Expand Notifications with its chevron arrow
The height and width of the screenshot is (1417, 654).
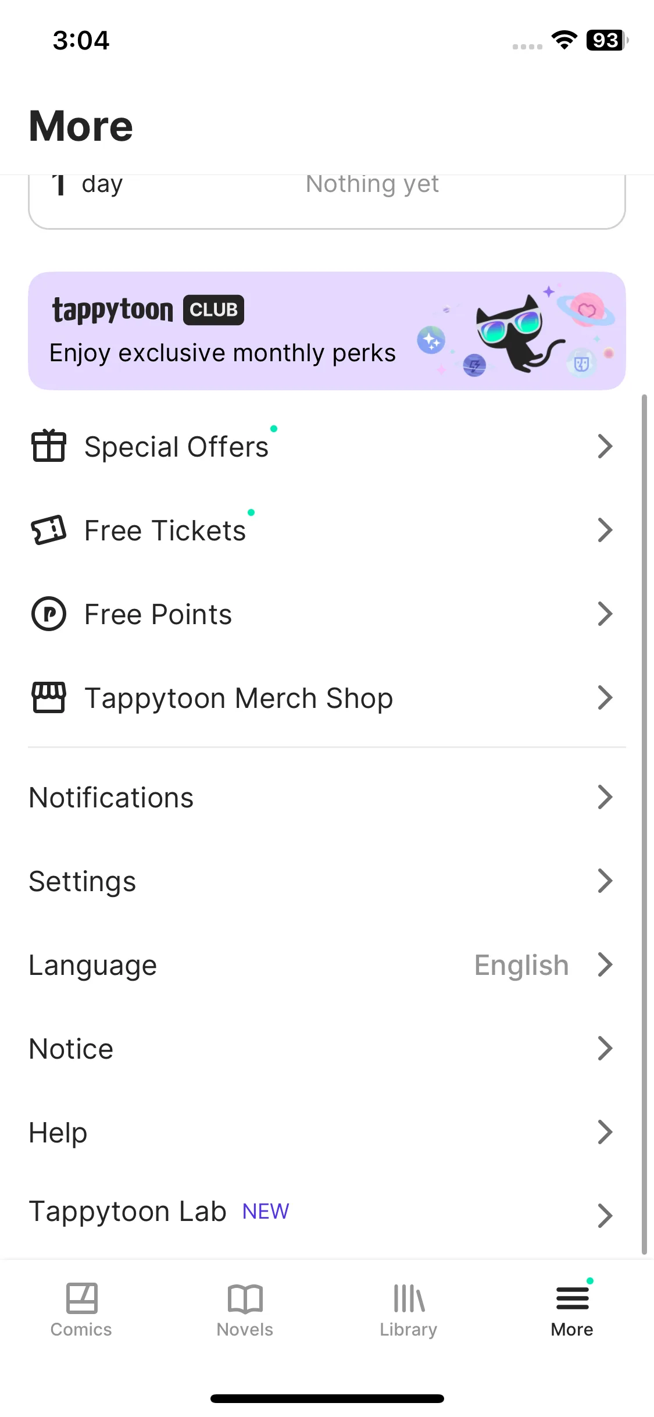click(x=605, y=797)
